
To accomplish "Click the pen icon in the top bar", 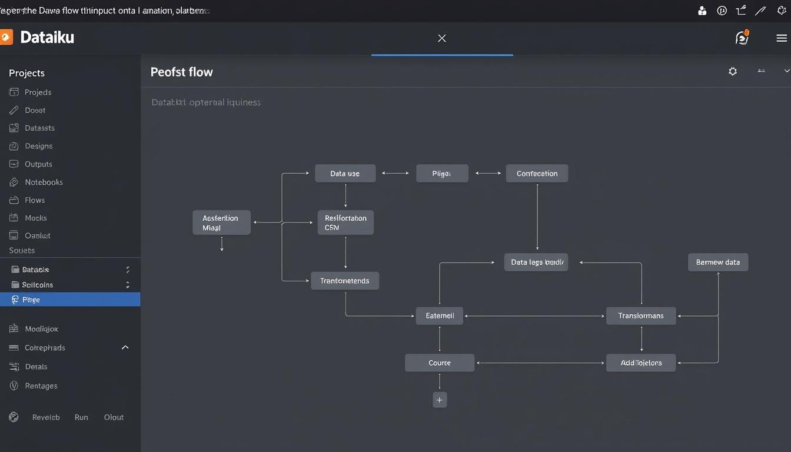I will pyautogui.click(x=761, y=11).
